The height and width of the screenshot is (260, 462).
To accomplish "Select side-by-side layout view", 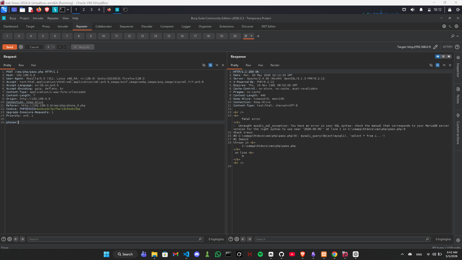I will (x=438, y=57).
